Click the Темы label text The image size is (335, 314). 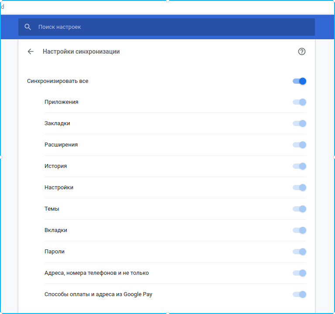tap(52, 209)
